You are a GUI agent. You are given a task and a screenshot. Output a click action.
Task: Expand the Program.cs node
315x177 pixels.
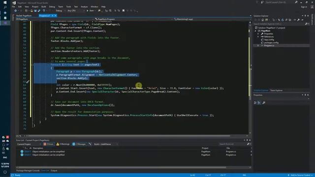pyautogui.click(x=258, y=46)
